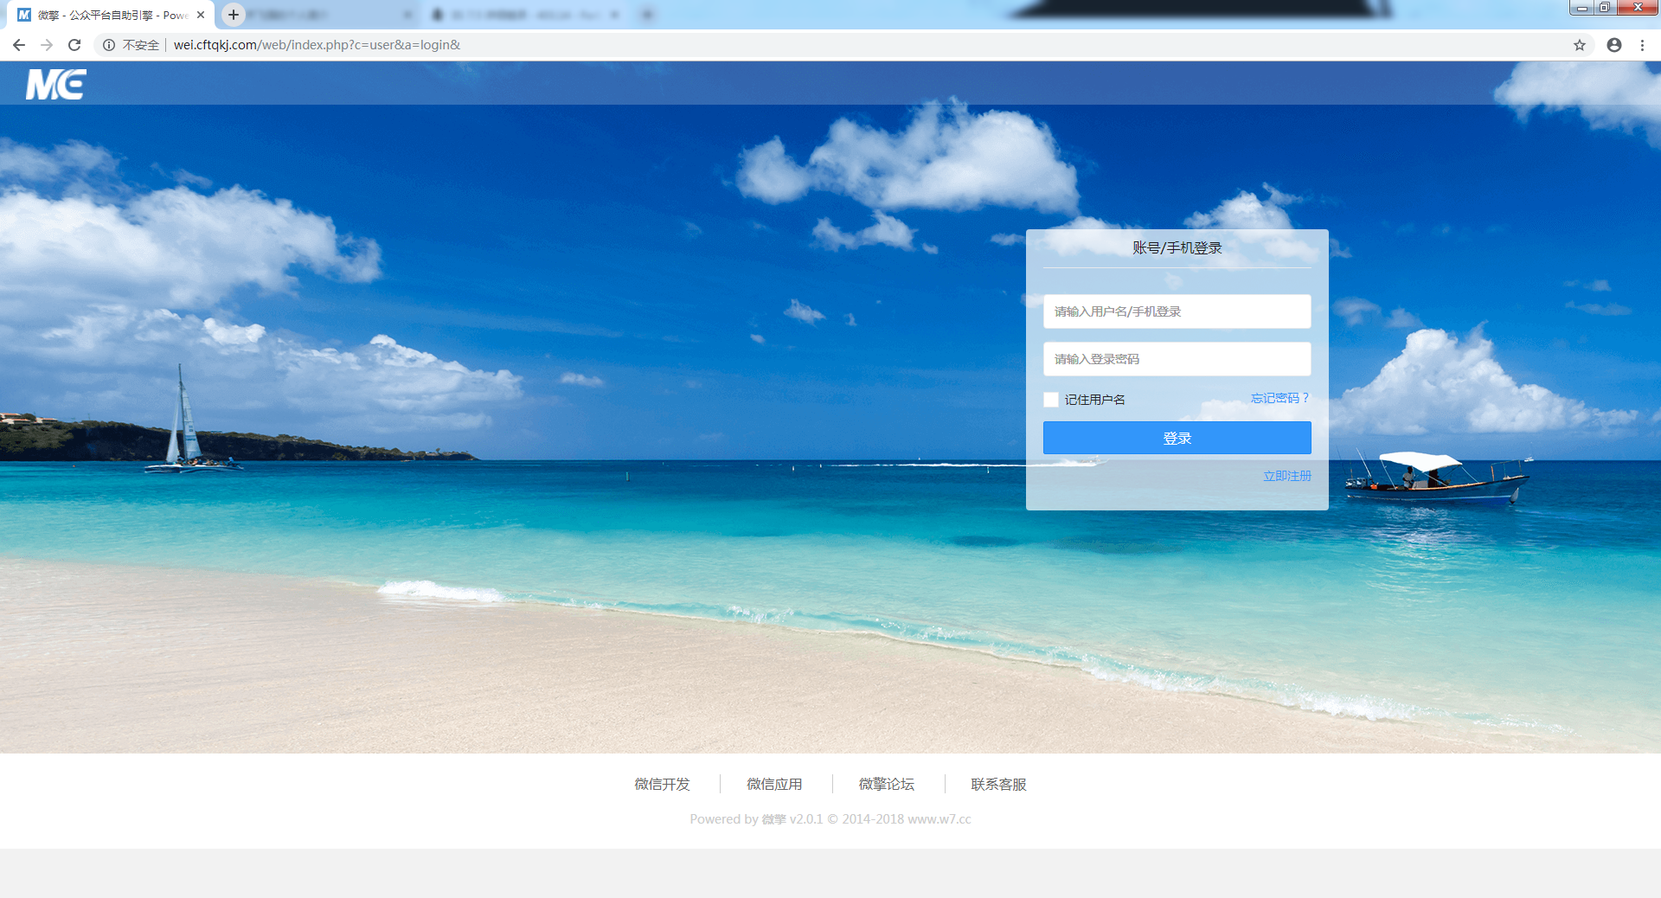Click the ME logo in header
Viewport: 1661px width, 898px height.
coord(56,85)
